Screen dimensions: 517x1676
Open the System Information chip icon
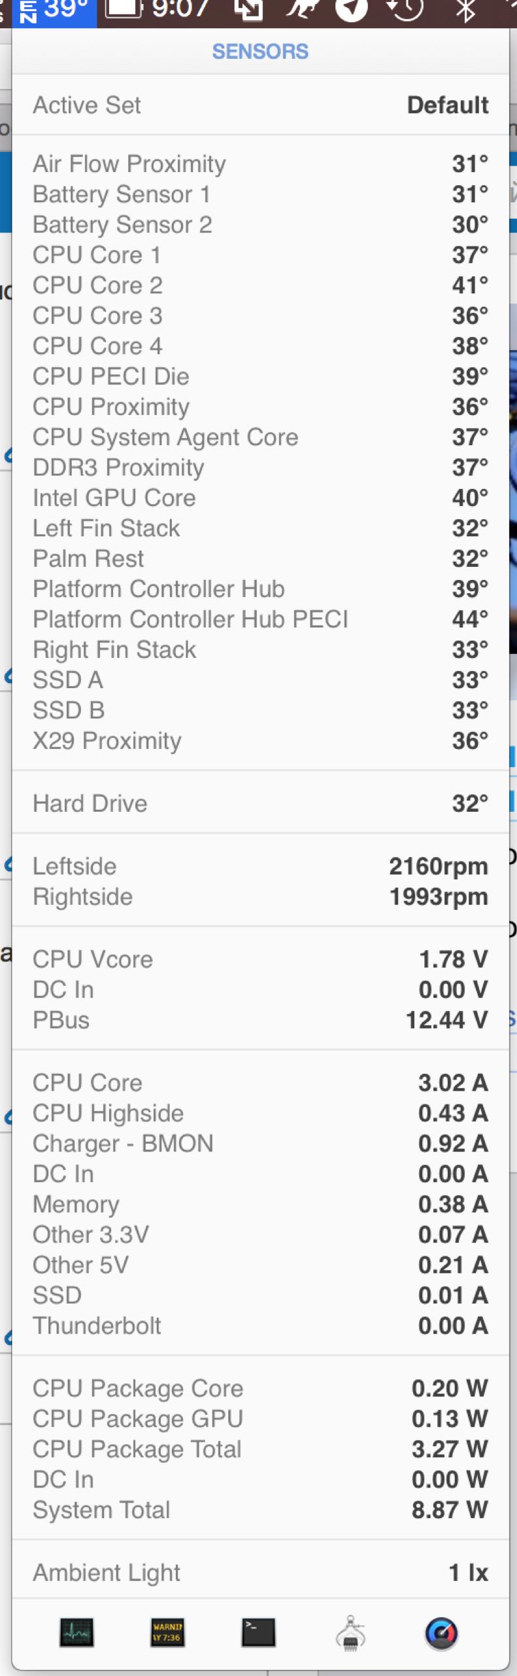[x=350, y=1632]
